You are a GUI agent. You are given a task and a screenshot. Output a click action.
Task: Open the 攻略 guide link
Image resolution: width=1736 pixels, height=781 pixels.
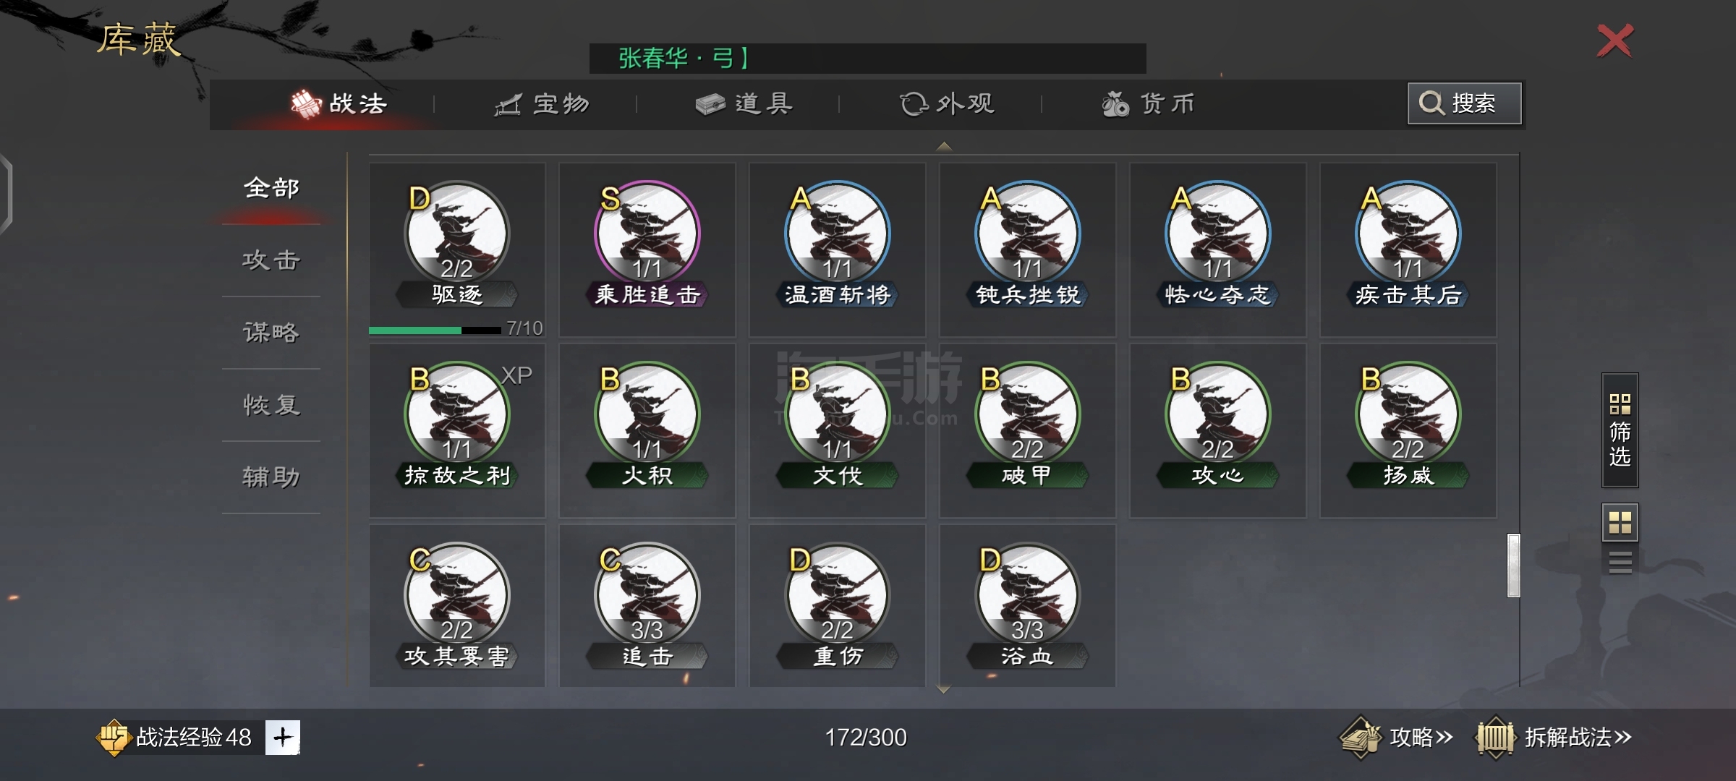1397,737
